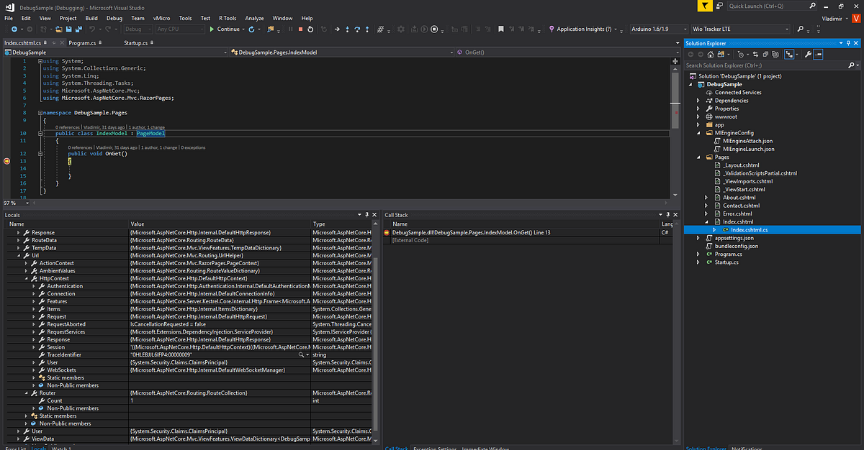Click the Step Into arrow icon

(x=348, y=29)
